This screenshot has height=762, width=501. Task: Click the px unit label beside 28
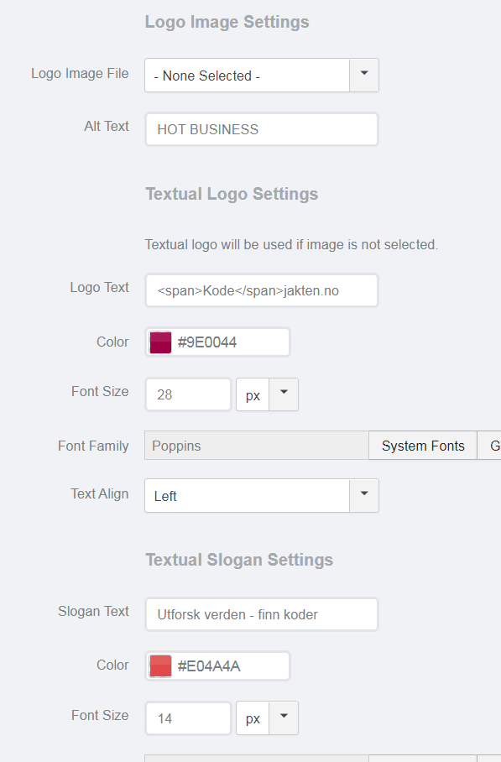point(253,394)
